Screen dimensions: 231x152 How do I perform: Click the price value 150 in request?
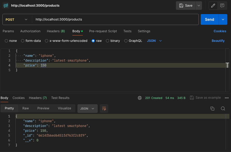click(43, 65)
